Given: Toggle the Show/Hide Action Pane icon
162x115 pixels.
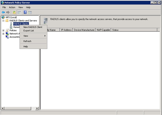Looking at the screenshot, I should pos(30,12).
